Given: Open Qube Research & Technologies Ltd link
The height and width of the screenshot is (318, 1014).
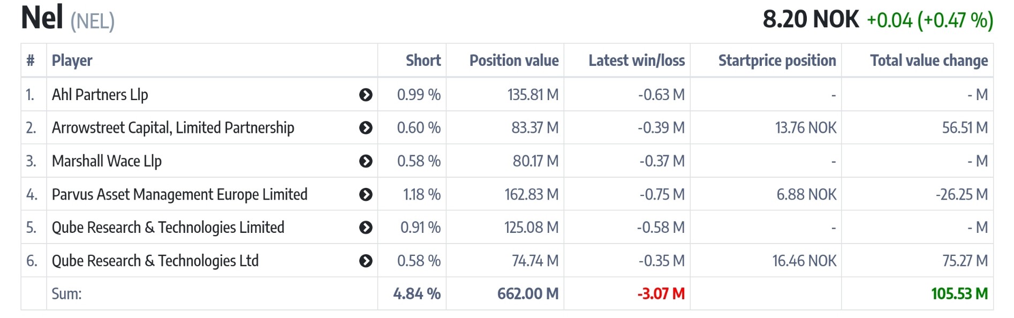Looking at the screenshot, I should click(155, 261).
